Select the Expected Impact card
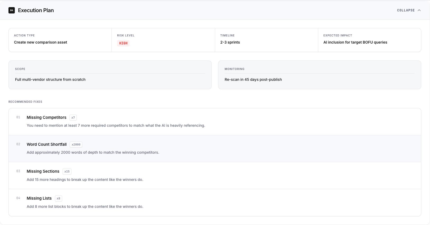The width and height of the screenshot is (430, 225). point(369,40)
